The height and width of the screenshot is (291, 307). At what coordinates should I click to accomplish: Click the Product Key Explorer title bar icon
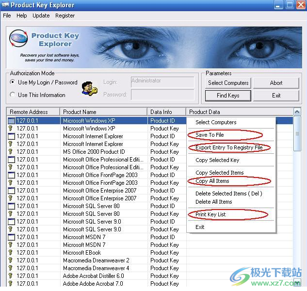[x=5, y=5]
